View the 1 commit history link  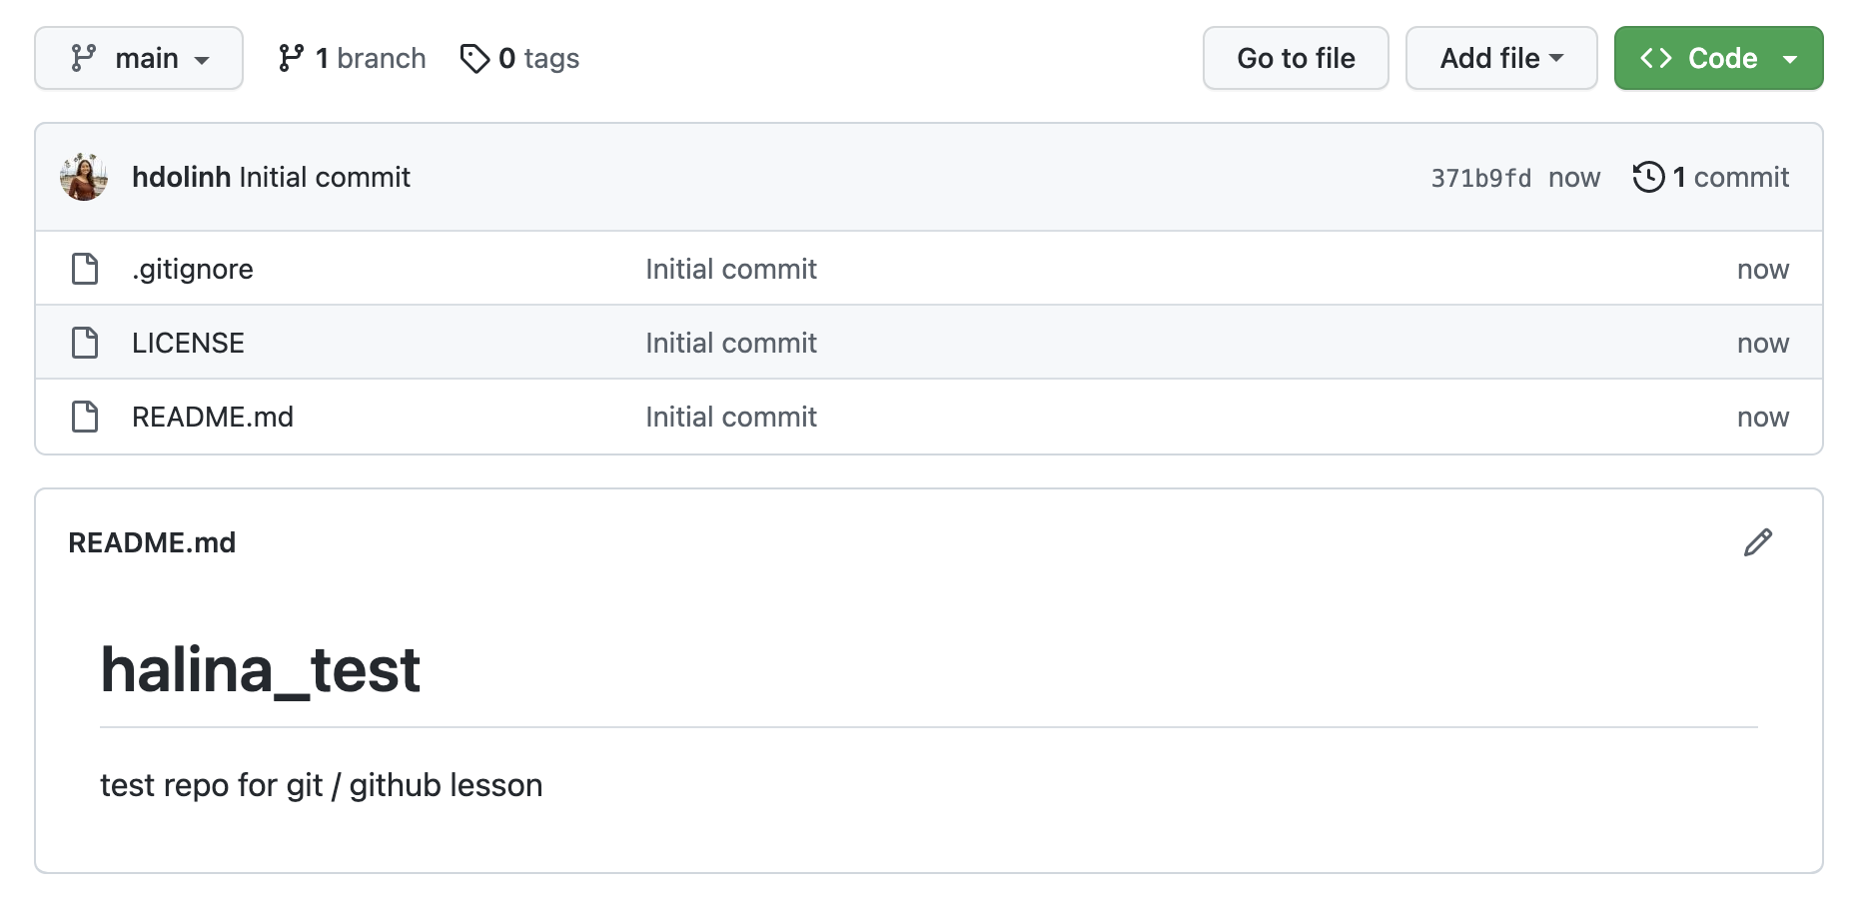point(1730,177)
